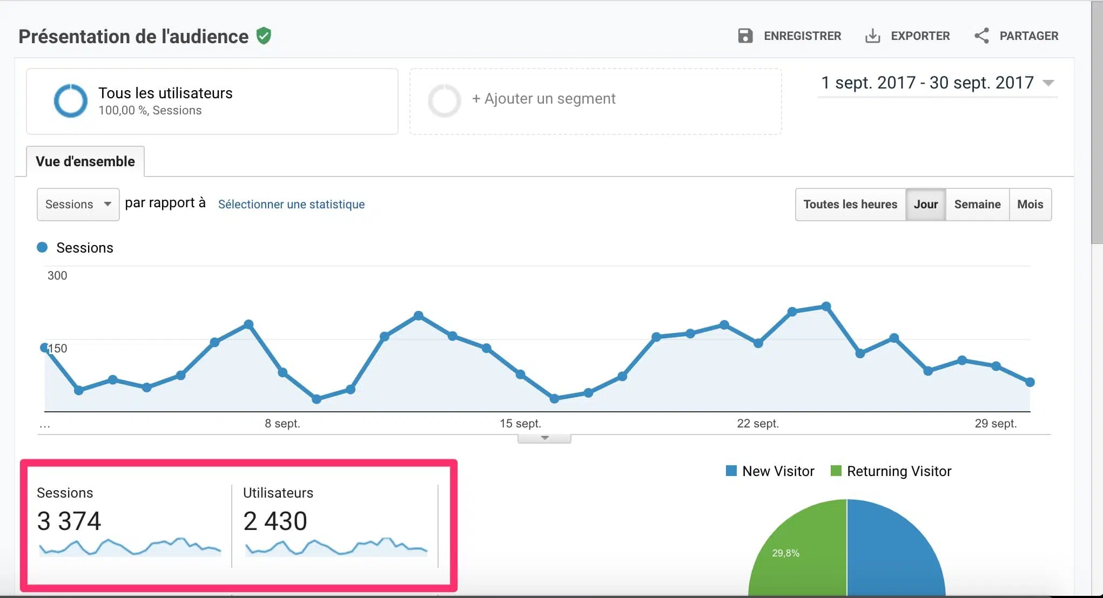Image resolution: width=1103 pixels, height=598 pixels.
Task: Click the first data point at 150 sessions
Action: click(x=45, y=348)
